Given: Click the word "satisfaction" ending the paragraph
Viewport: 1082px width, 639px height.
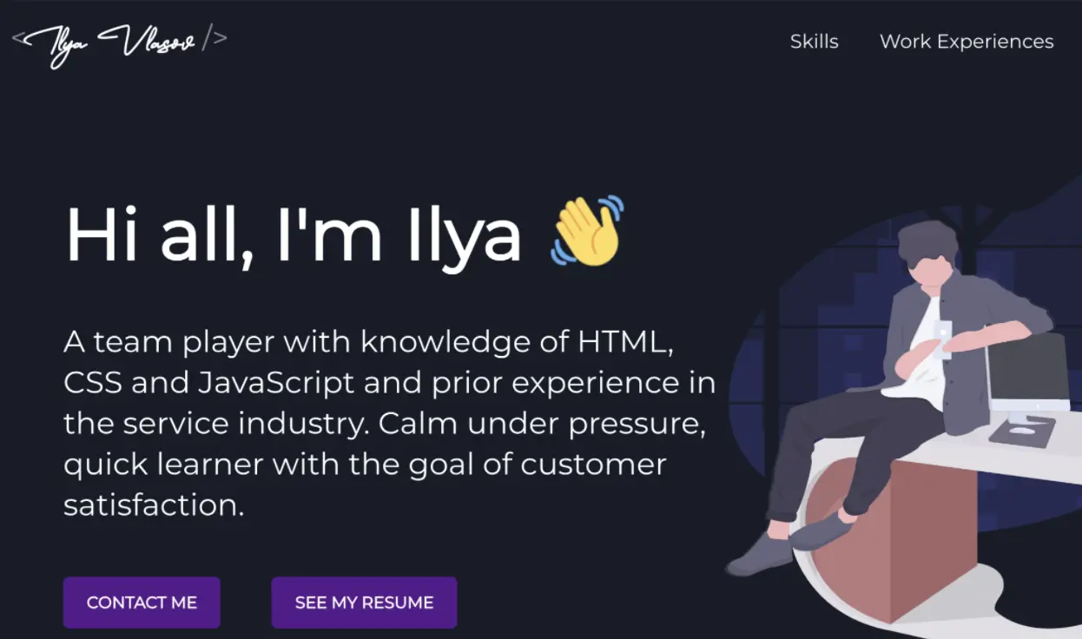Looking at the screenshot, I should [x=153, y=504].
